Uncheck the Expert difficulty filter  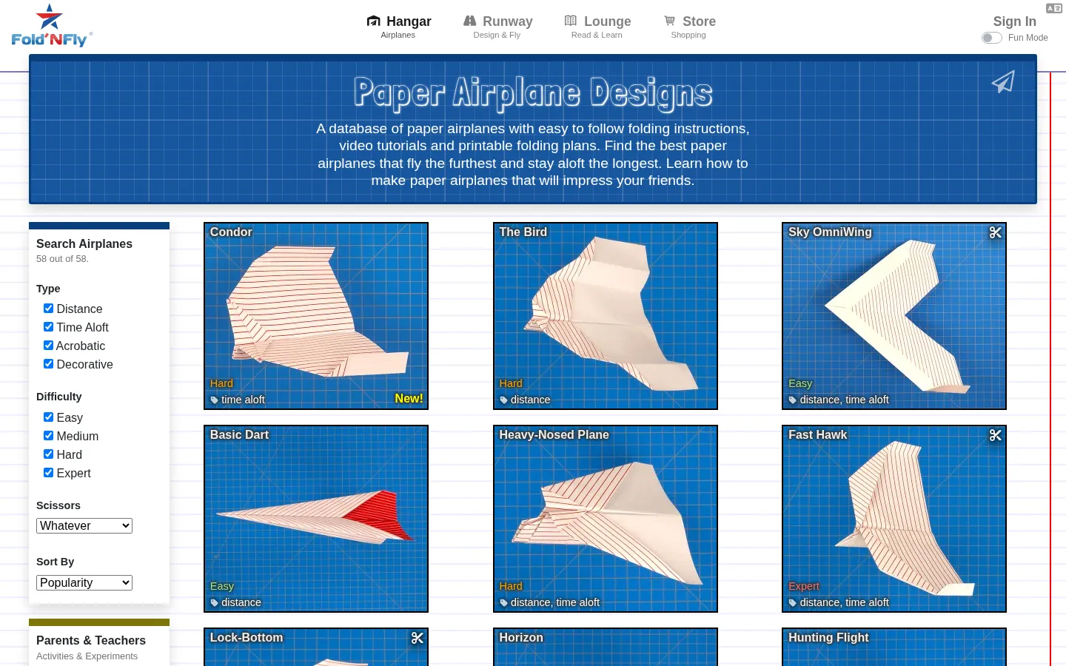pyautogui.click(x=48, y=473)
